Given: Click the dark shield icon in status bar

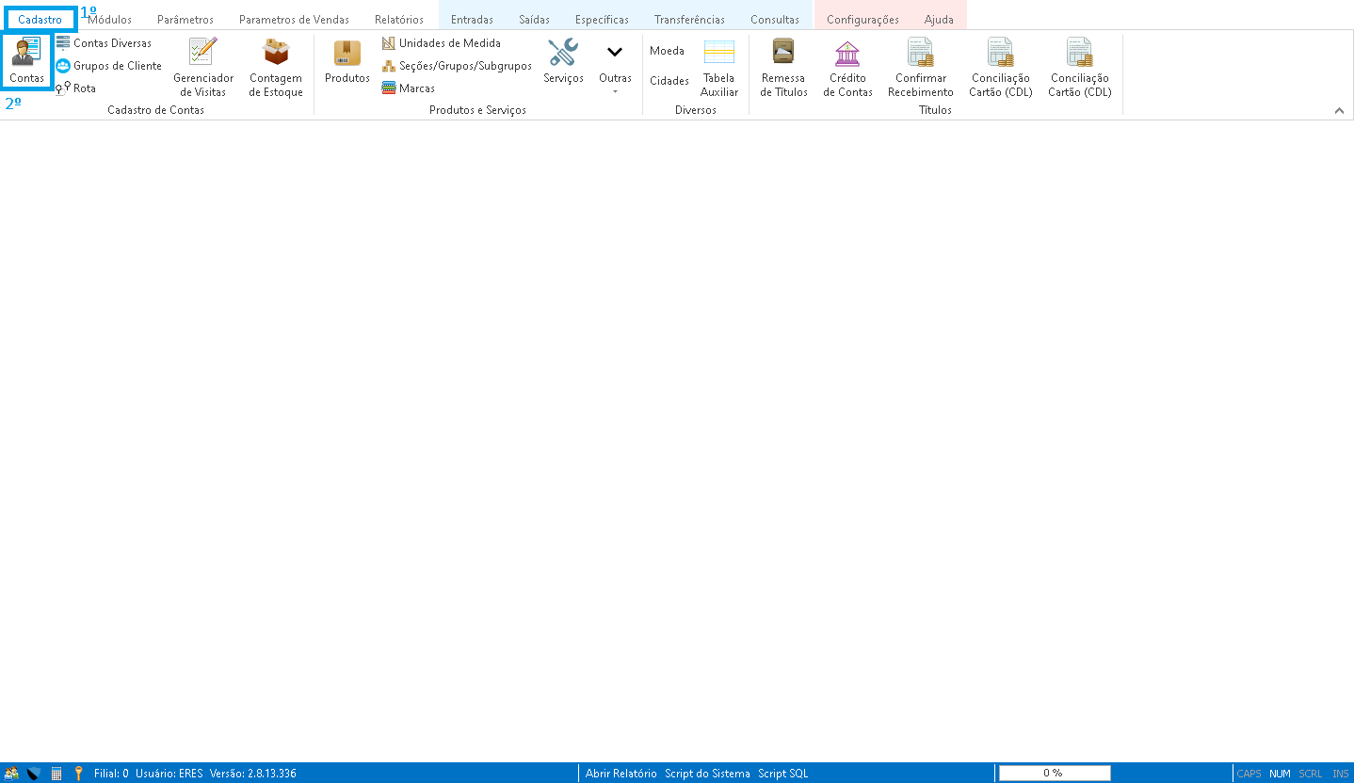Looking at the screenshot, I should click(x=34, y=774).
